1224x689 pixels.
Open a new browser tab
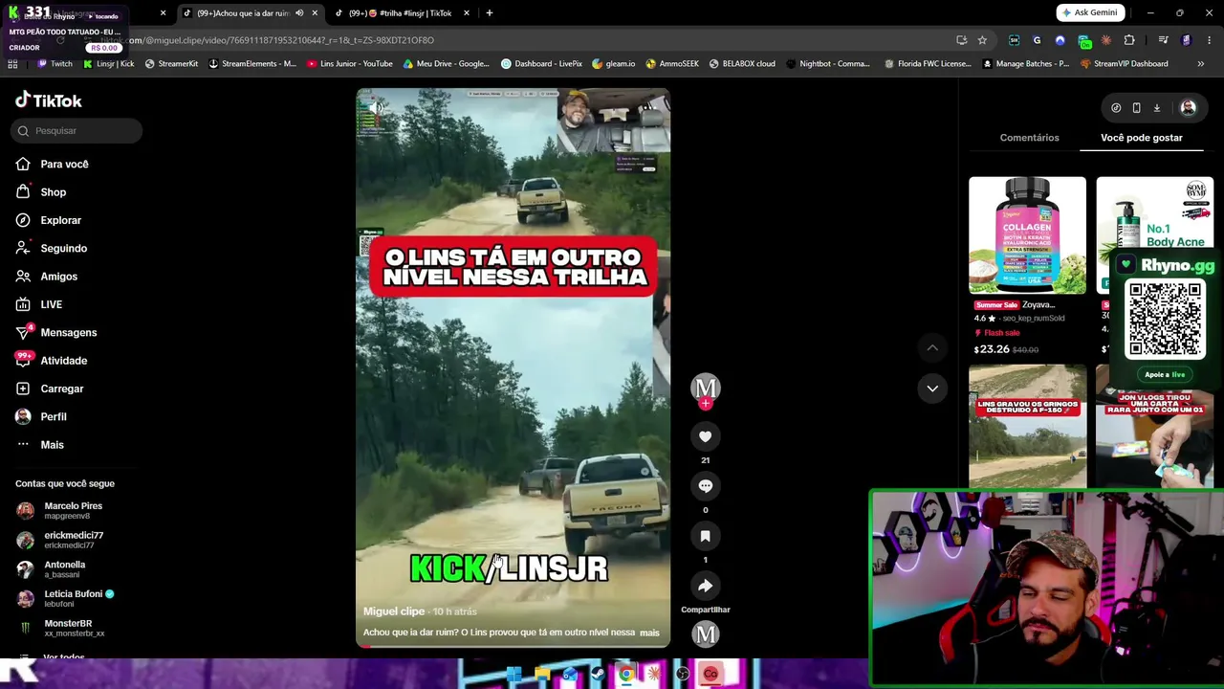[x=490, y=13]
